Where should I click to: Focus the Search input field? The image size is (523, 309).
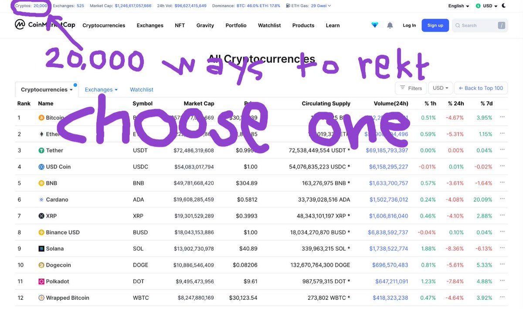480,25
